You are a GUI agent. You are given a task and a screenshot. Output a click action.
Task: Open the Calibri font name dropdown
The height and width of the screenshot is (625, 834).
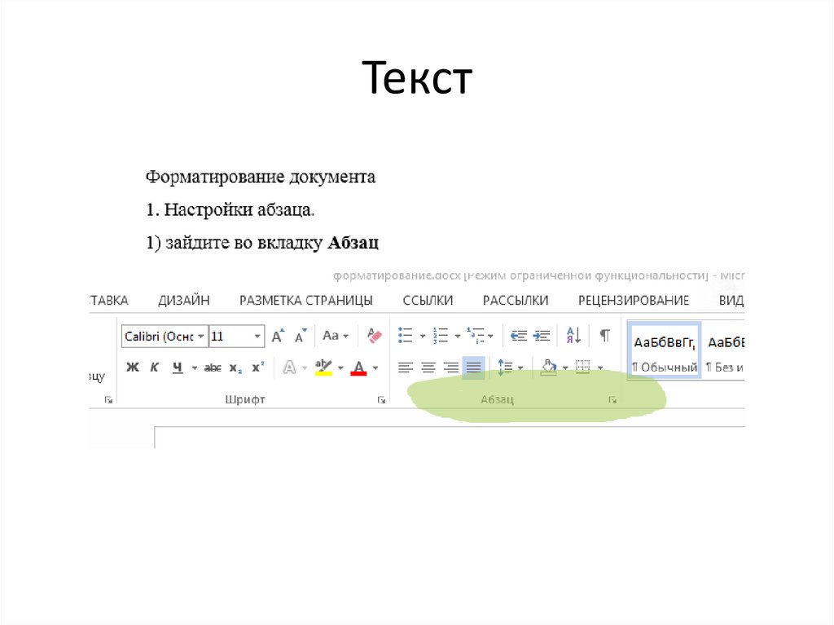(x=200, y=337)
